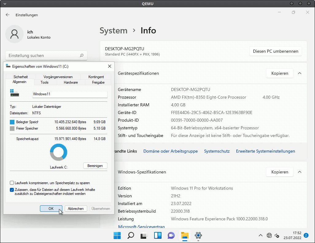Click the Windows11 drive icon beside name field
This screenshot has height=243, width=315.
pos(14,93)
